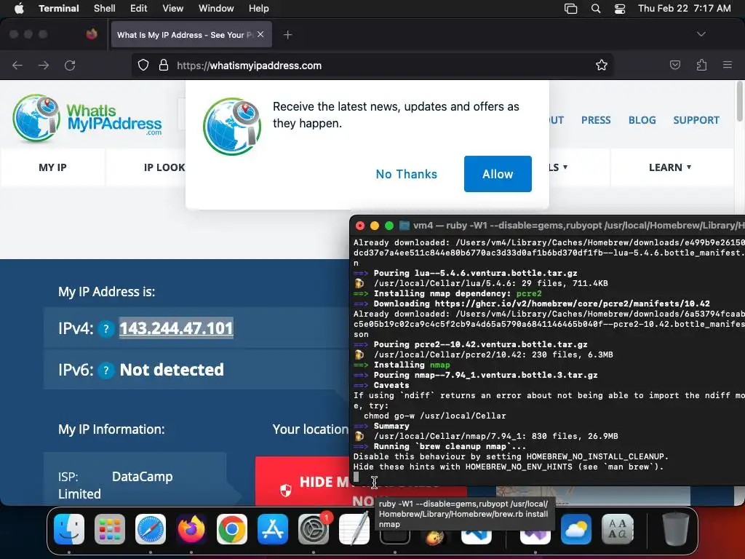The width and height of the screenshot is (745, 559).
Task: Click the 'My IP Information:' heading
Action: (111, 429)
